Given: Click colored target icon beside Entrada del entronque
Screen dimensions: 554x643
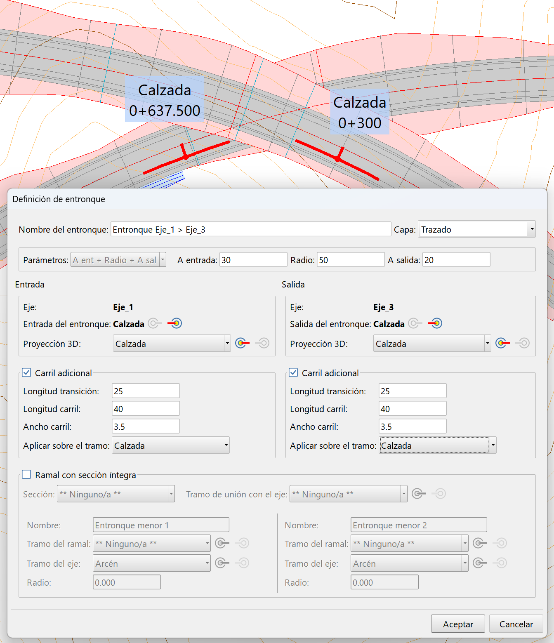Looking at the screenshot, I should point(175,323).
